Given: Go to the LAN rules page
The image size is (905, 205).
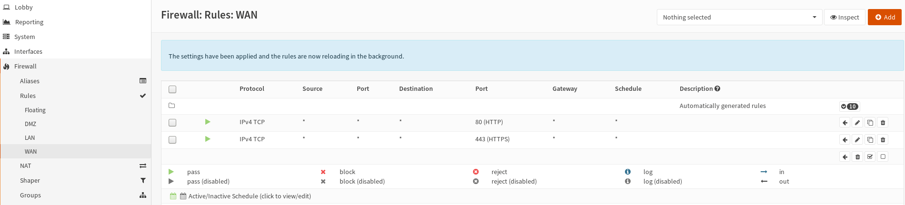Looking at the screenshot, I should [x=30, y=137].
